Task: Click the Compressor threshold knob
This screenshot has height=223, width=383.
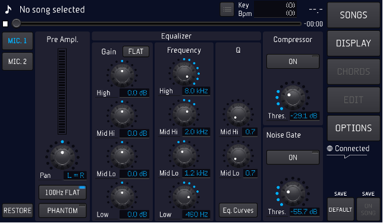Action: point(293,97)
